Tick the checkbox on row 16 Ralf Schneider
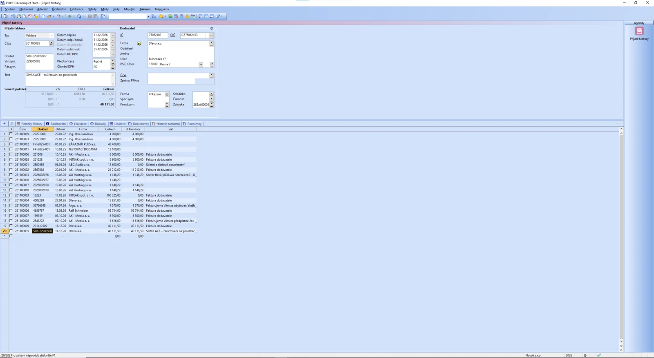 [x=11, y=210]
